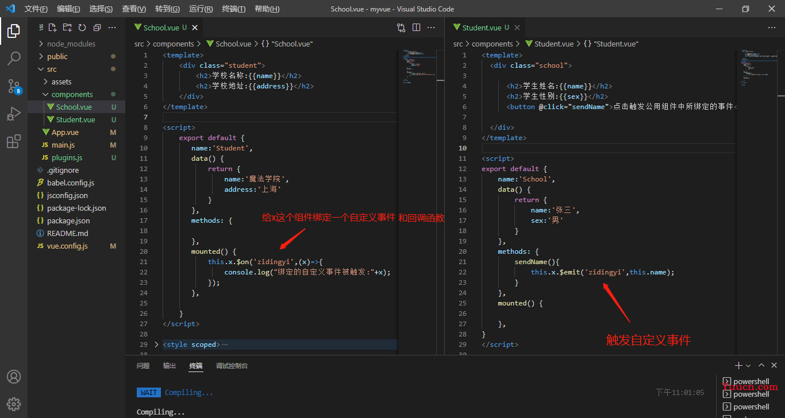Click components breadcrumb in Student.vue editor

tap(492, 44)
